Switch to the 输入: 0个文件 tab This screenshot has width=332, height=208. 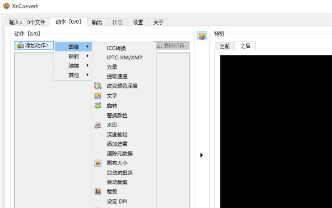(x=28, y=22)
